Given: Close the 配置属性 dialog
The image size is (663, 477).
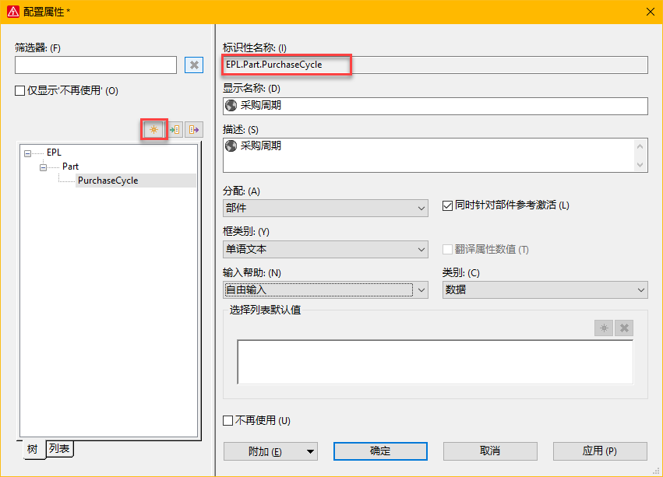Looking at the screenshot, I should coord(651,12).
